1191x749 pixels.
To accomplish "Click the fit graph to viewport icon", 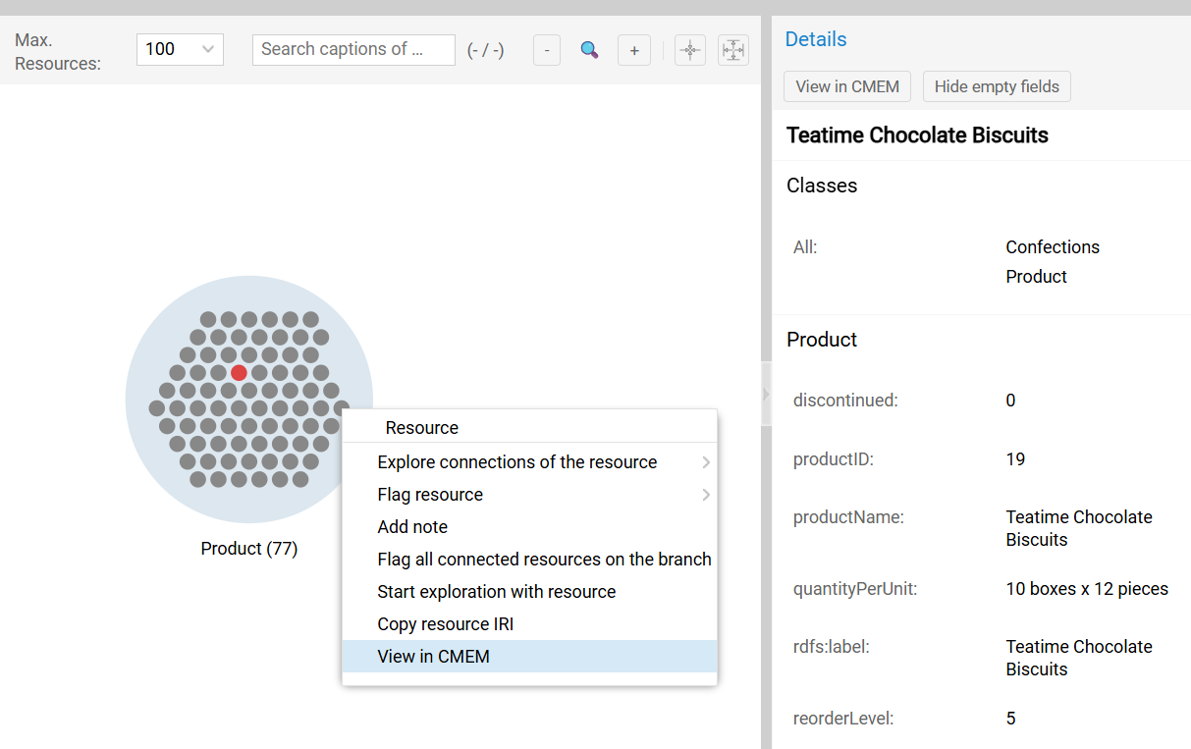I will tap(733, 49).
